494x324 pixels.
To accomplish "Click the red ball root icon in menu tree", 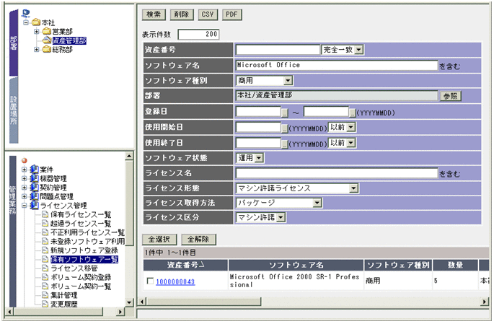I will (x=25, y=160).
